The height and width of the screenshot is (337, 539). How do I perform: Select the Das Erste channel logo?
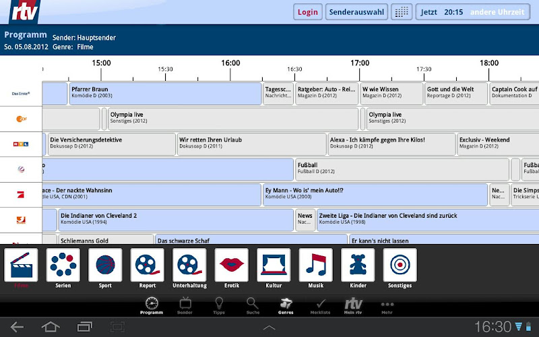[x=21, y=94]
